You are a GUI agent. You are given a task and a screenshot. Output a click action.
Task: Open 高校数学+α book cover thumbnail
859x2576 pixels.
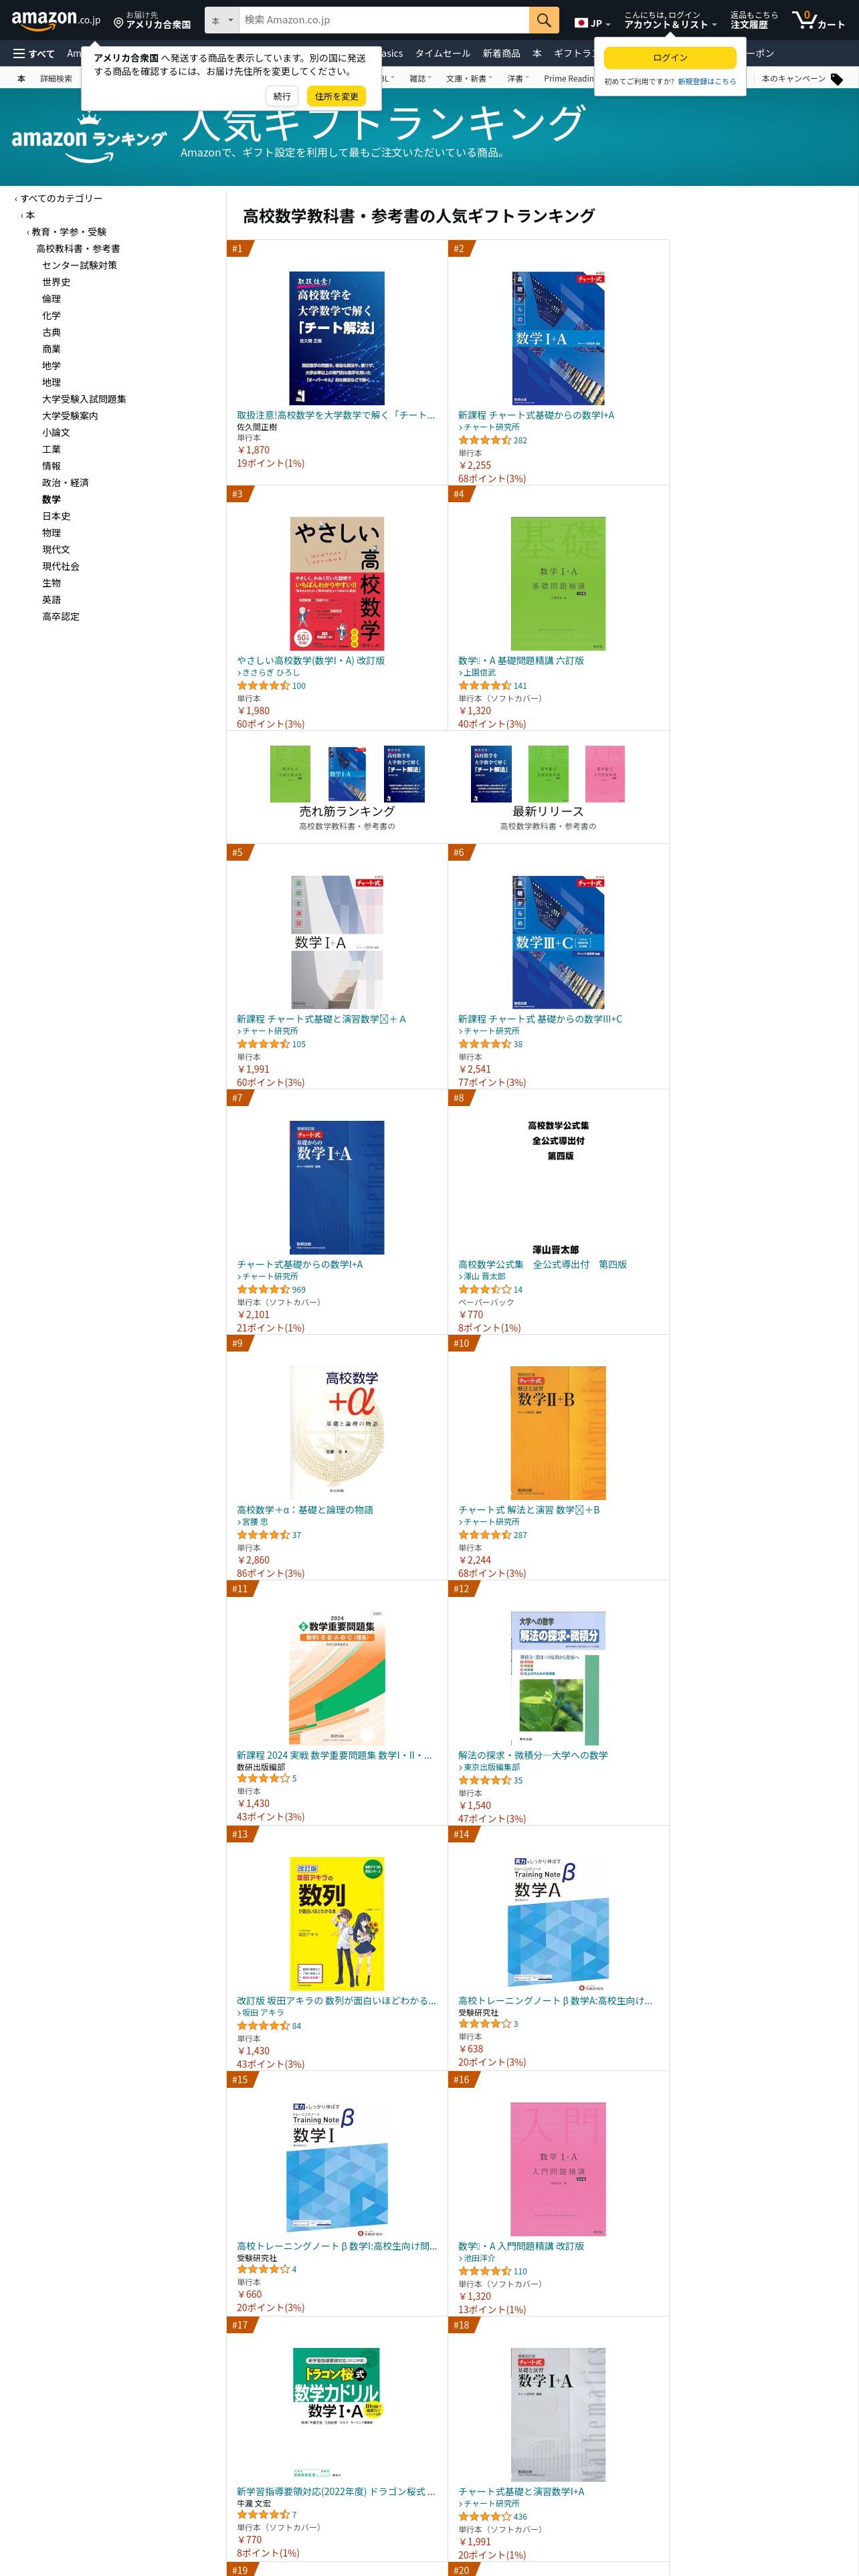coord(337,1433)
